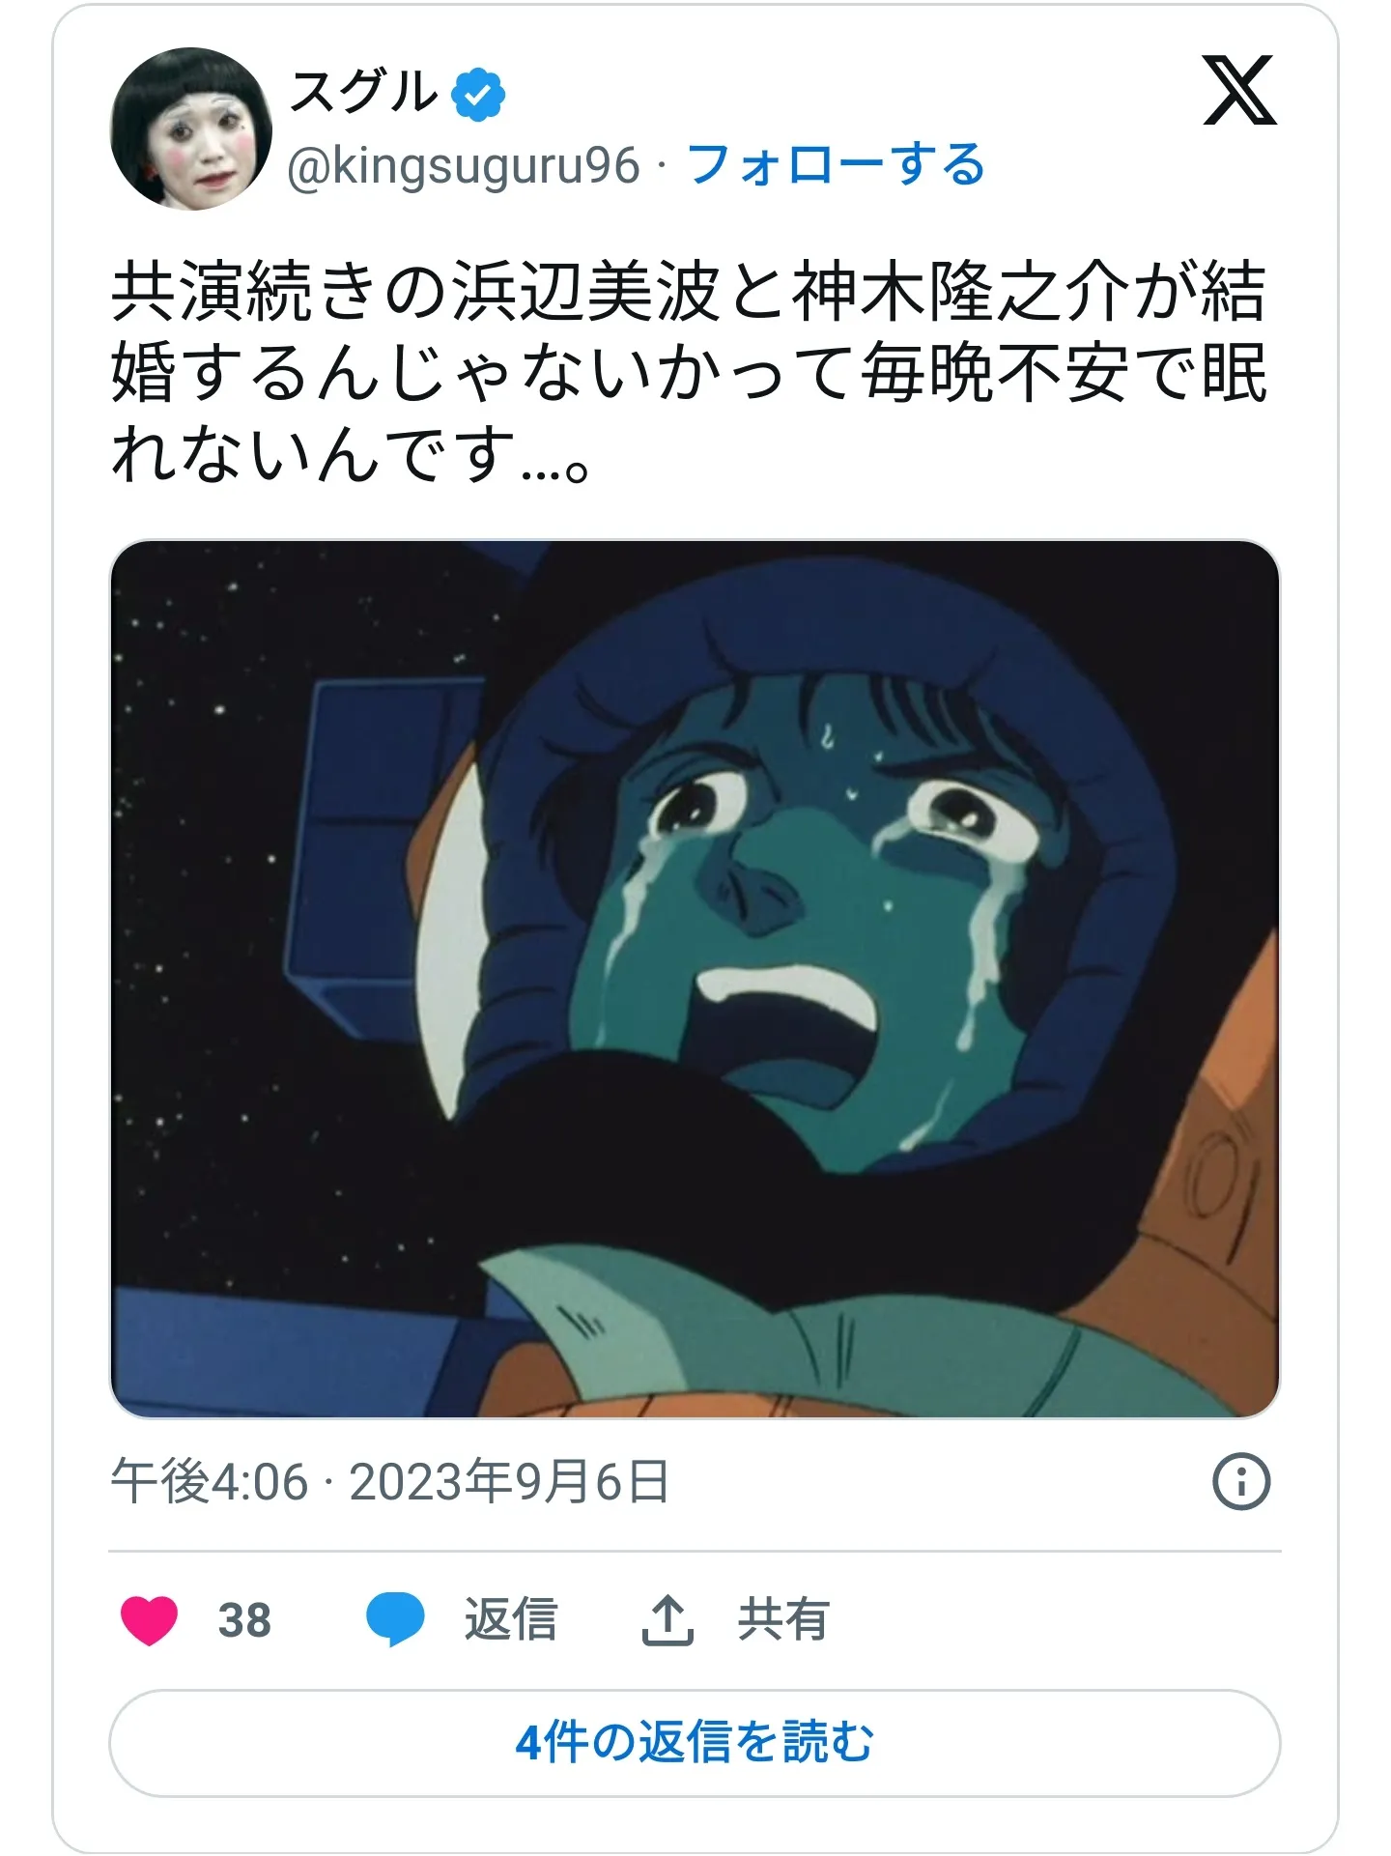The height and width of the screenshot is (1856, 1391).
Task: Open the X logo icon
Action: click(1239, 91)
